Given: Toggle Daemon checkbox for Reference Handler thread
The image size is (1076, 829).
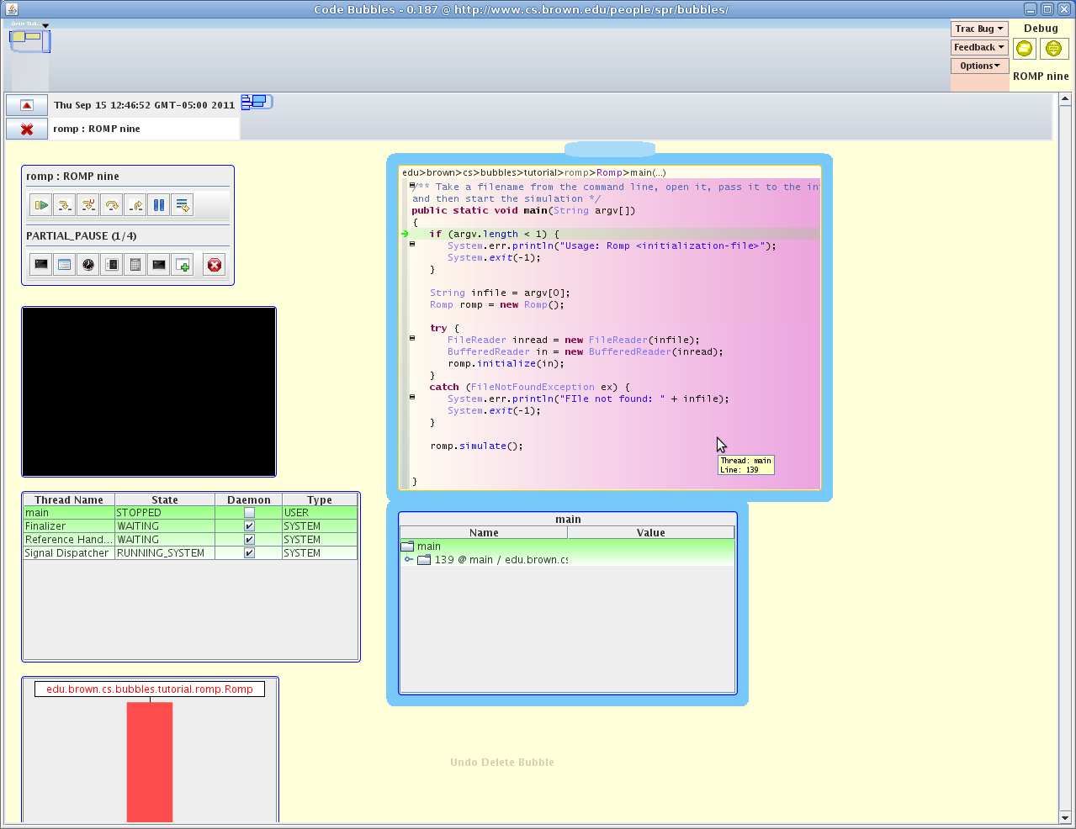Looking at the screenshot, I should coord(249,540).
